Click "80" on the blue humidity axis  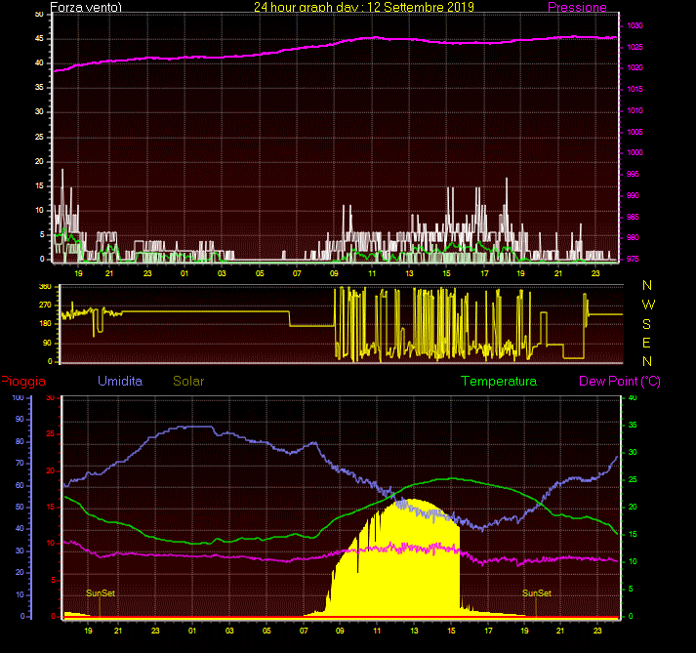[20, 442]
